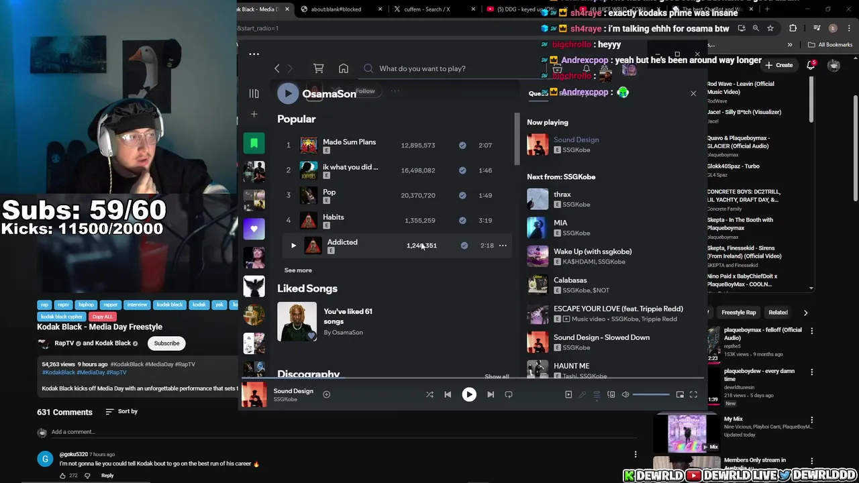859x483 pixels.
Task: Open the purple Liked Songs heart playlist
Action: [254, 229]
